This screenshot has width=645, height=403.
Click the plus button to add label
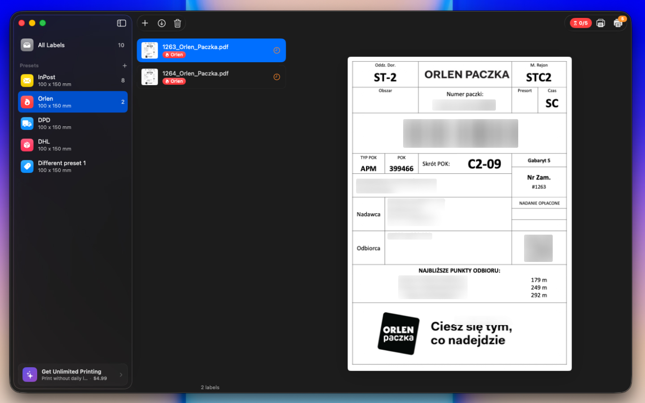pos(145,23)
